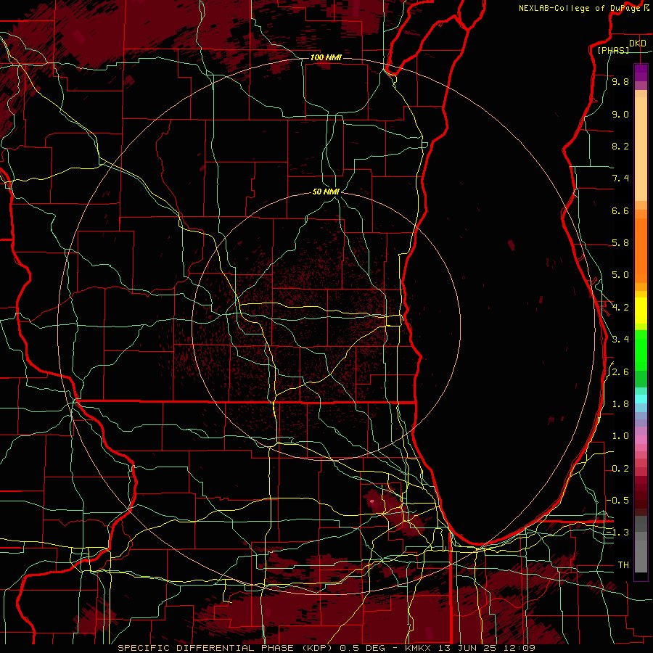The image size is (653, 653).
Task: Pick the cyan segment of the color bar
Action: [x=641, y=399]
